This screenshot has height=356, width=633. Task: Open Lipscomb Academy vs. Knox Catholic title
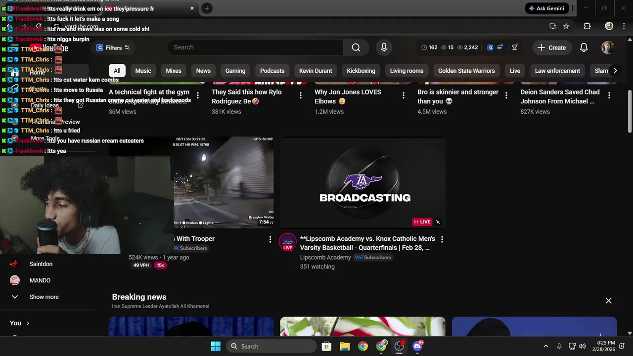pyautogui.click(x=367, y=243)
